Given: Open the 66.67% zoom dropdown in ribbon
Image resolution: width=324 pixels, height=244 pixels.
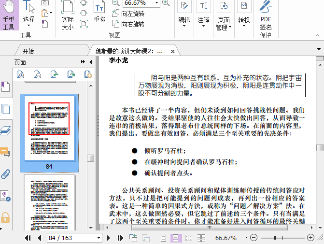Looking at the screenshot, I should 156,3.
